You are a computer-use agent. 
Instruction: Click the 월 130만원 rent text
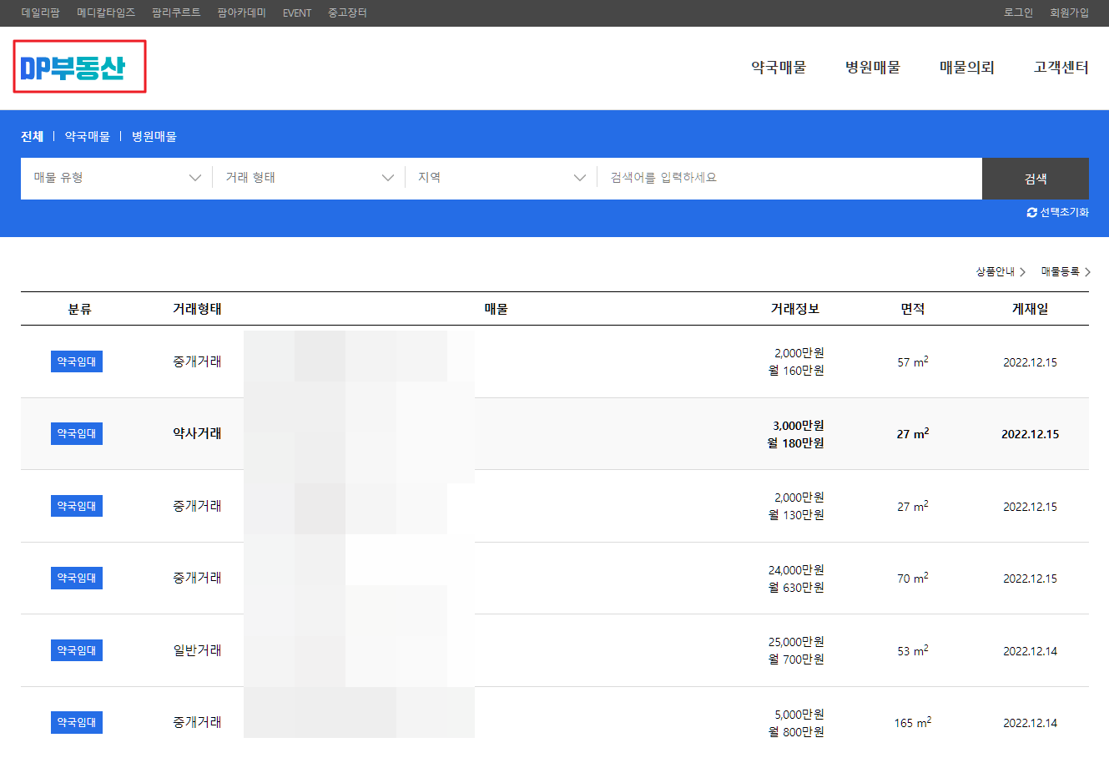click(796, 515)
